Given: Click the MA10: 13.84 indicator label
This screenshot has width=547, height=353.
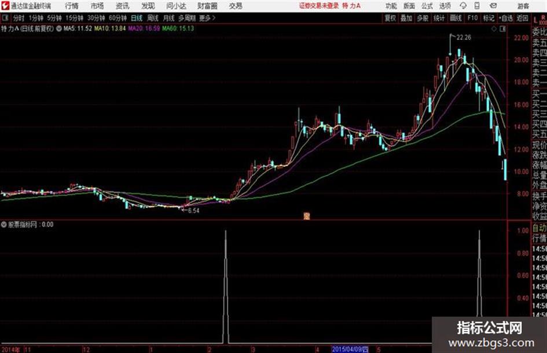Looking at the screenshot, I should click(x=110, y=28).
